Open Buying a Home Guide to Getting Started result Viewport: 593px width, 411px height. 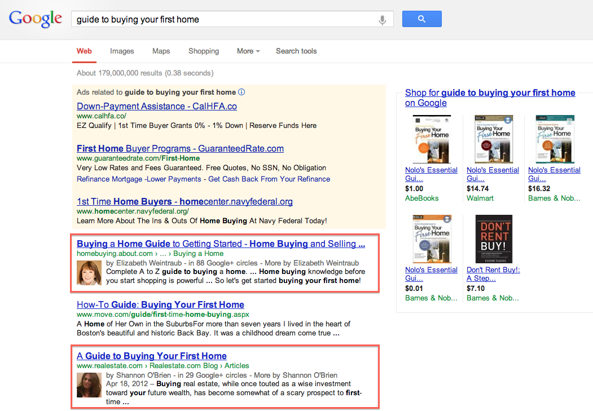(x=221, y=244)
